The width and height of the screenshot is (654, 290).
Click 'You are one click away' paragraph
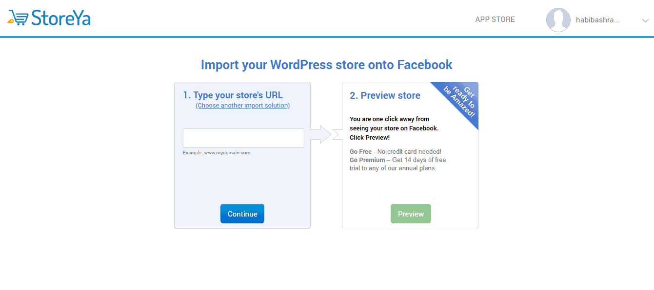click(x=394, y=128)
